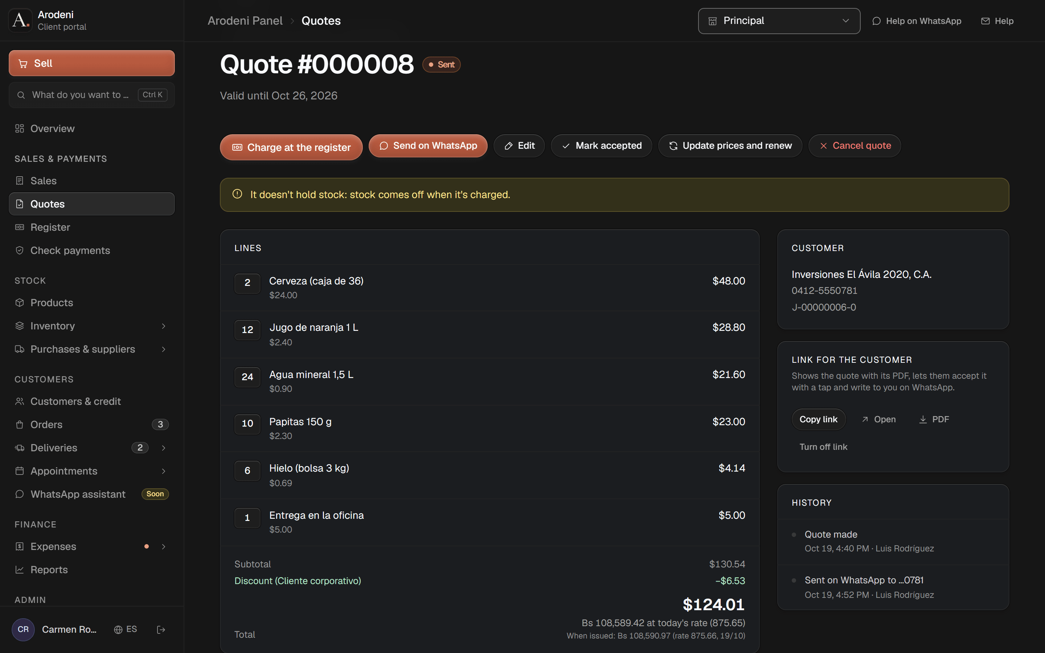Open Orders with badge 3
This screenshot has width=1045, height=653.
(x=91, y=424)
